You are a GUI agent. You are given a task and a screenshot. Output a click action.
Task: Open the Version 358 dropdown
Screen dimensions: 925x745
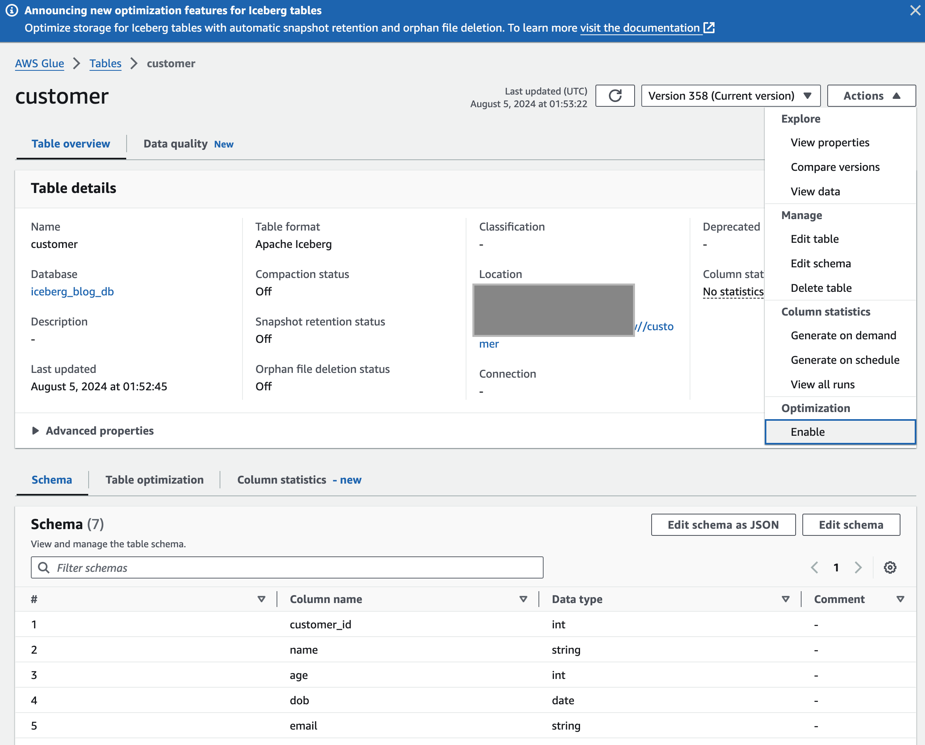click(x=730, y=96)
